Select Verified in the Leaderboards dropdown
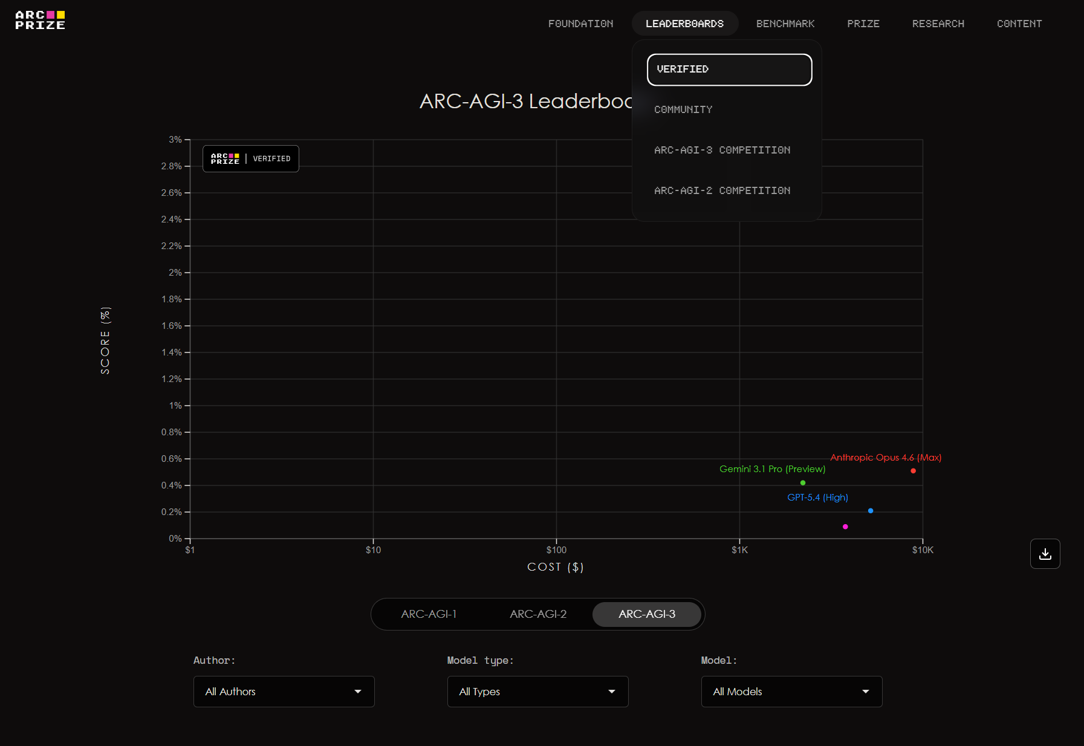Viewport: 1084px width, 746px height. point(729,70)
